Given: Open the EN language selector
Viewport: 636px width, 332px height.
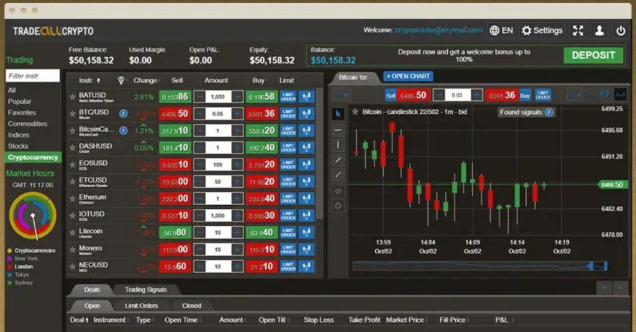Looking at the screenshot, I should tap(501, 30).
